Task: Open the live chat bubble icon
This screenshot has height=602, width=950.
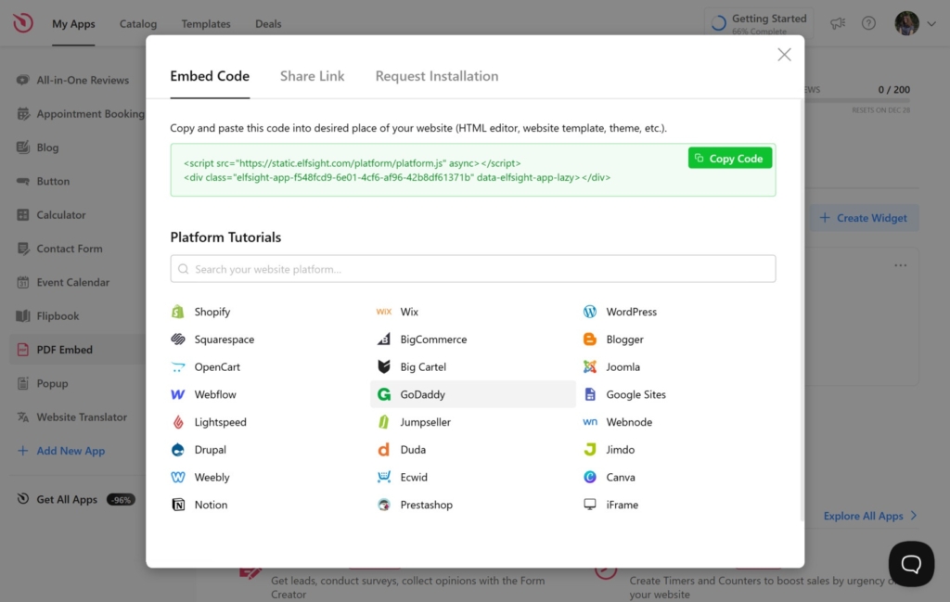Action: click(910, 563)
